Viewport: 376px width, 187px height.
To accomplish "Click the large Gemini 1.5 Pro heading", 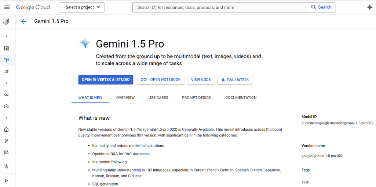I will click(130, 44).
